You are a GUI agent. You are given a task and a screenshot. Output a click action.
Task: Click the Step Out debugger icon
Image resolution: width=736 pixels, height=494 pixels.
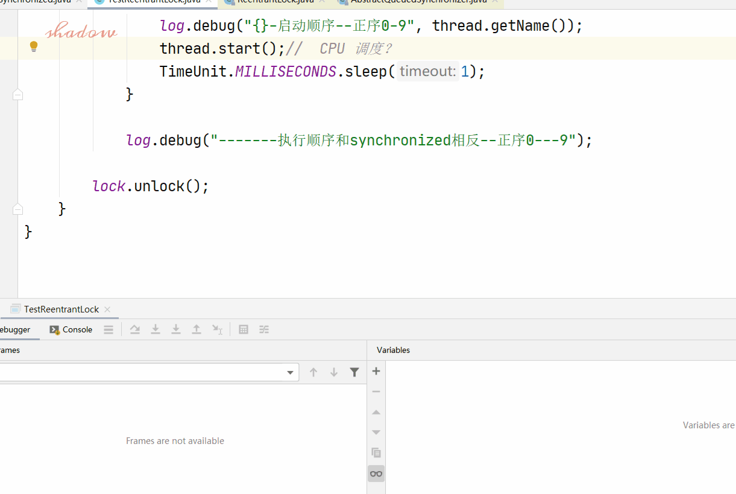point(197,329)
